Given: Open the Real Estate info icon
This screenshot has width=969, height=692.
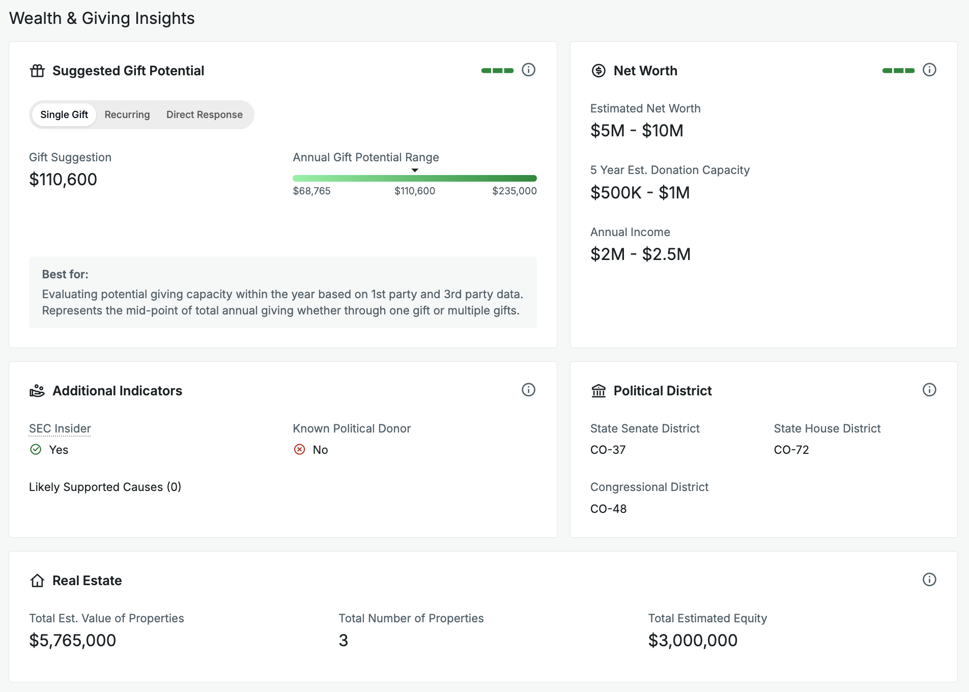Looking at the screenshot, I should pyautogui.click(x=929, y=580).
